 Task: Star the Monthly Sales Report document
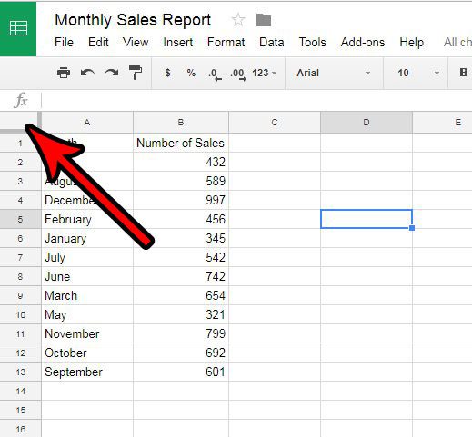[238, 20]
